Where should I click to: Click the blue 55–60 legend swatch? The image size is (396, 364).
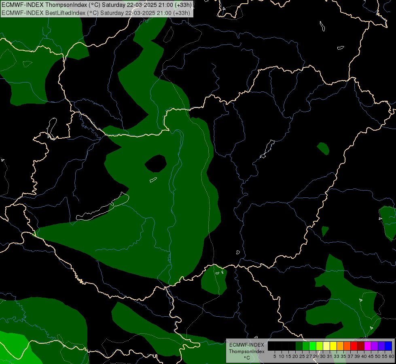coord(388,346)
